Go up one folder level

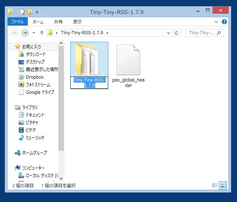coord(42,33)
